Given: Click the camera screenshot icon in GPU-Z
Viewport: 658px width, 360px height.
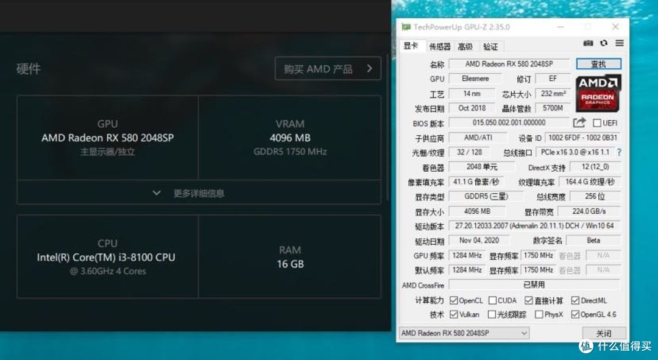Looking at the screenshot, I should click(x=589, y=43).
